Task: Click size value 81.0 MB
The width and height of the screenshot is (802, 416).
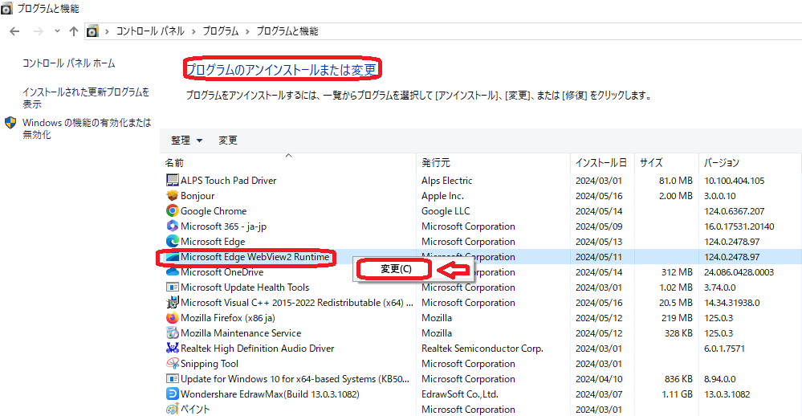Action: click(676, 180)
